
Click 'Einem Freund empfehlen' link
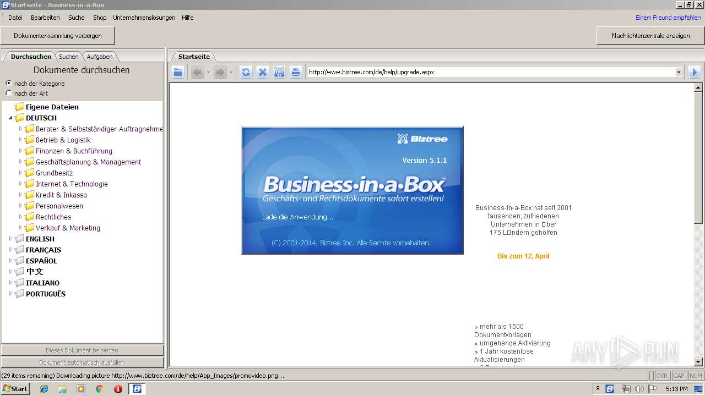click(668, 18)
